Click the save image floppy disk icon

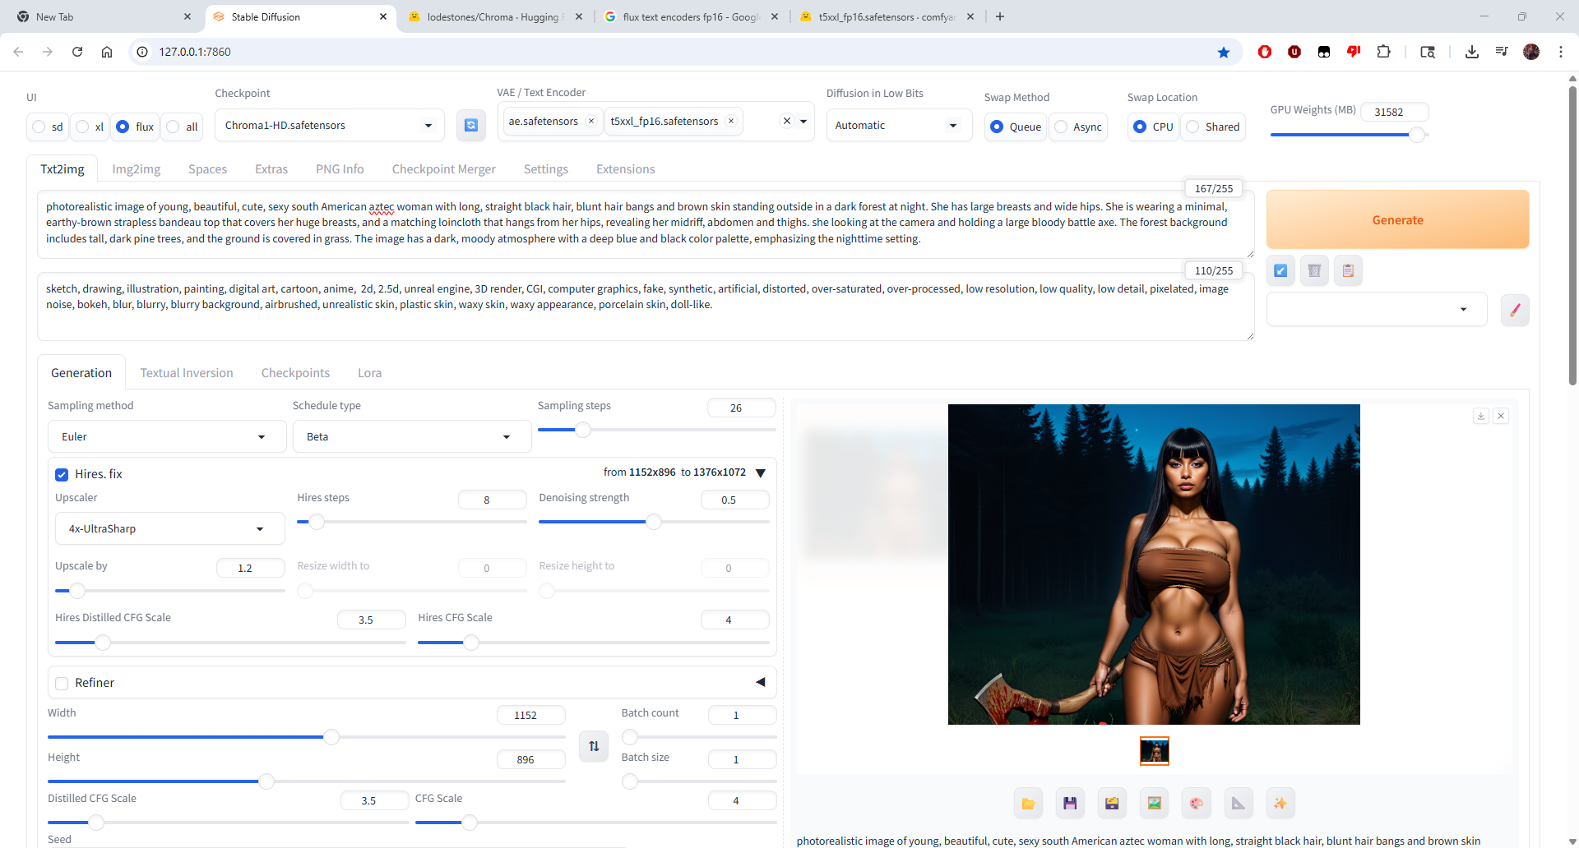[x=1070, y=803]
